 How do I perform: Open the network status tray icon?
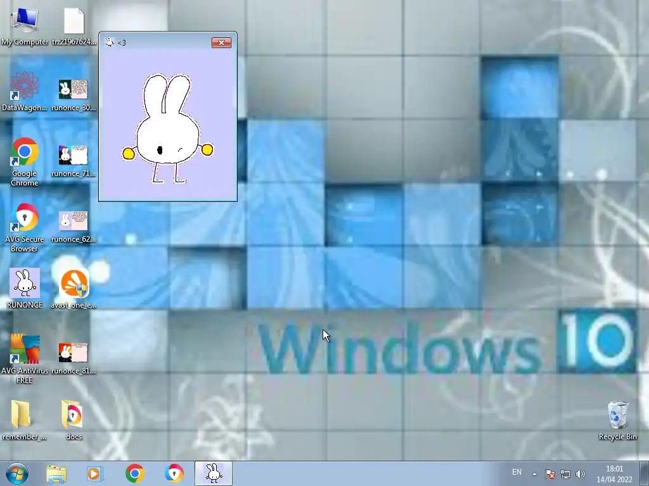tap(565, 474)
